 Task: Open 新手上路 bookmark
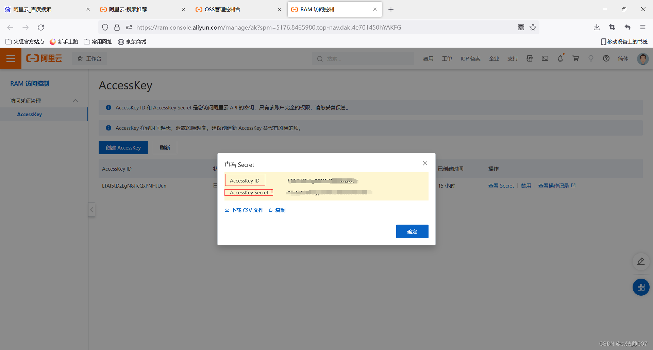click(x=64, y=42)
